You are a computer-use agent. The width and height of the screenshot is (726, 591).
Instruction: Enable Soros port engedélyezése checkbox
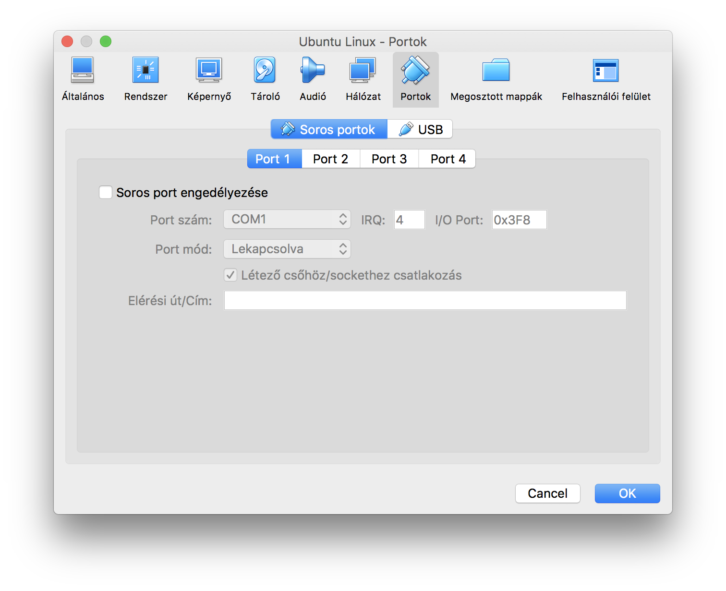(106, 193)
